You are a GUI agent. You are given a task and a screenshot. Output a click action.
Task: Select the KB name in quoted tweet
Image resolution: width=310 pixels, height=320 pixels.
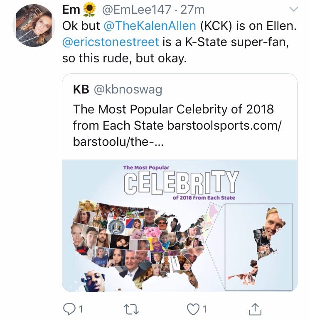click(x=81, y=89)
